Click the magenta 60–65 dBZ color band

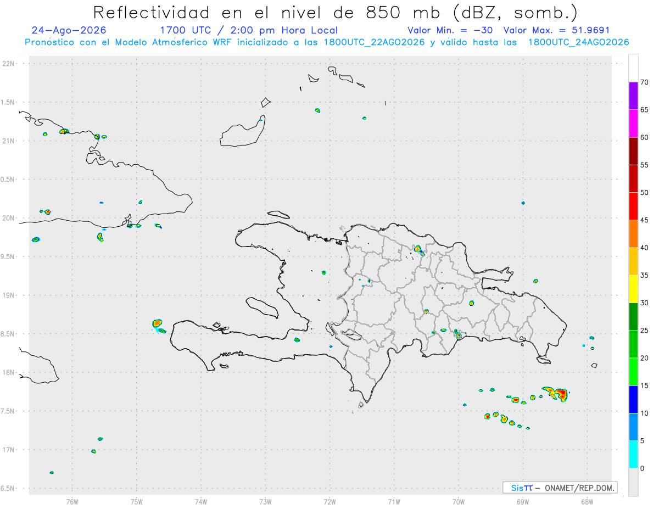tap(633, 124)
